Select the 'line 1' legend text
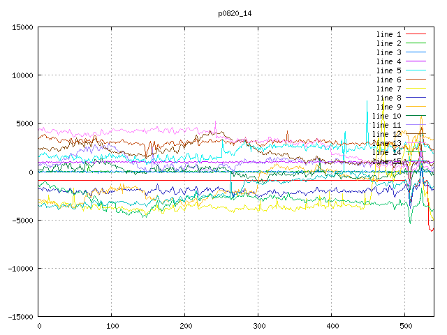The width and height of the screenshot is (447, 335). (x=388, y=34)
